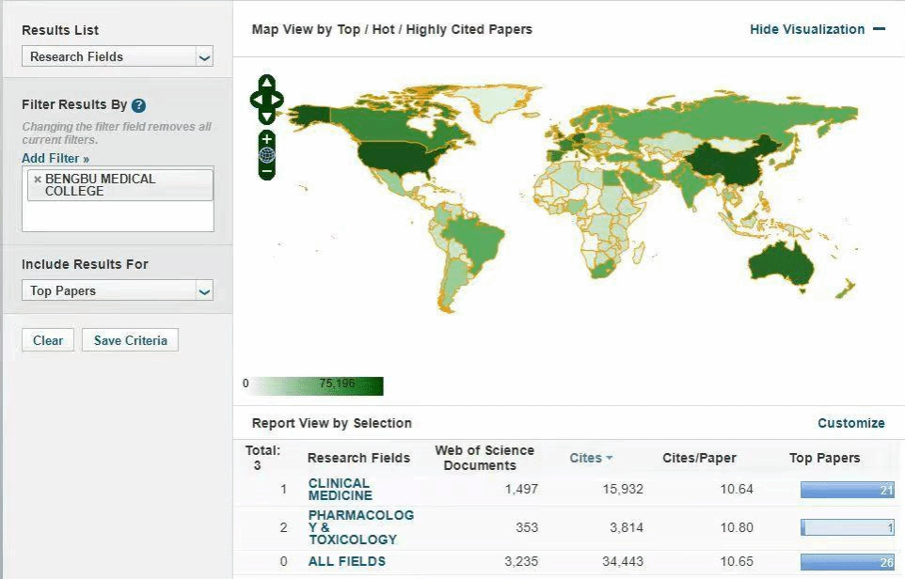Image resolution: width=905 pixels, height=579 pixels.
Task: Click the Research Fields column header
Action: point(358,458)
